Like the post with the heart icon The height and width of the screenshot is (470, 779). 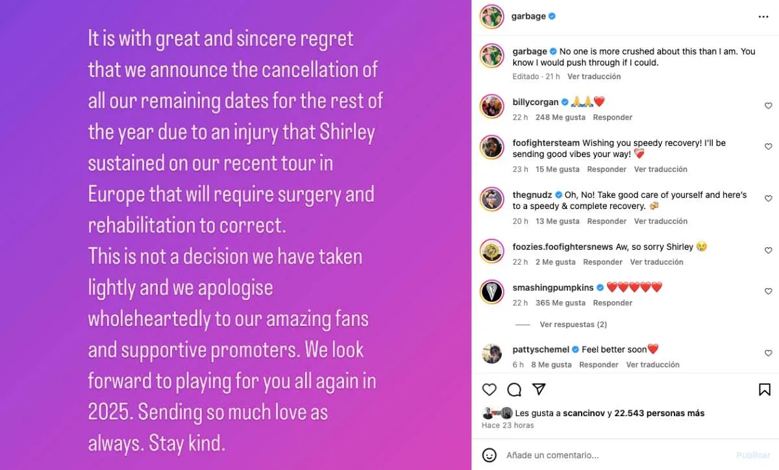[x=489, y=390]
